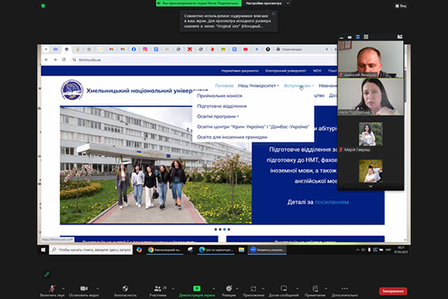Screen dimensions: 448x299
Task: Click green encryption shield icon
Action: click(x=43, y=6)
